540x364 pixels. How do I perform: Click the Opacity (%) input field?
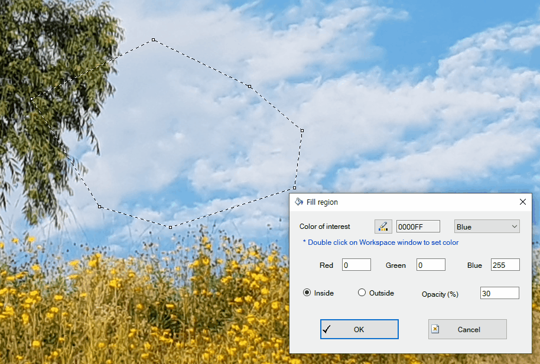pyautogui.click(x=499, y=293)
